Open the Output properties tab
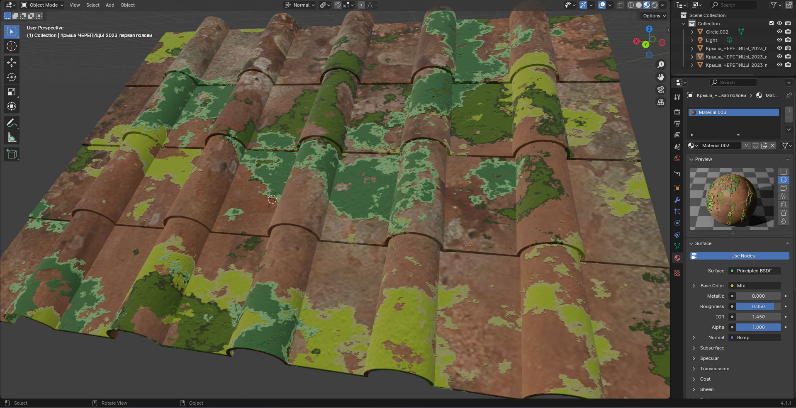The width and height of the screenshot is (796, 408). click(677, 124)
